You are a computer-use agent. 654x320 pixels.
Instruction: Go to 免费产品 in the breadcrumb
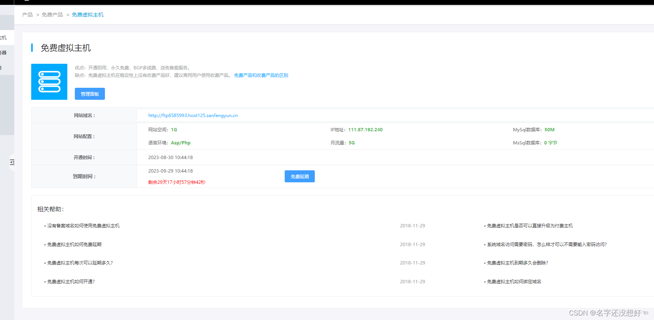coord(52,15)
